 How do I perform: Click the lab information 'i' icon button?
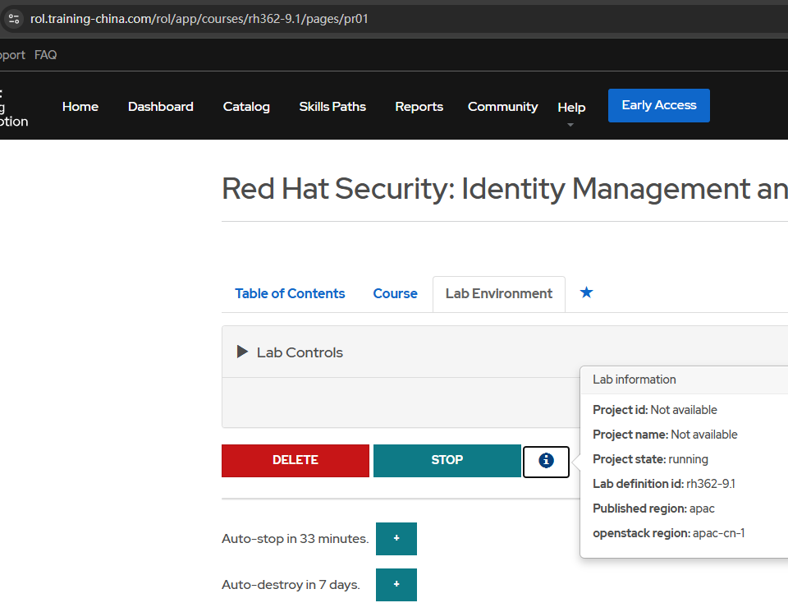pos(546,461)
